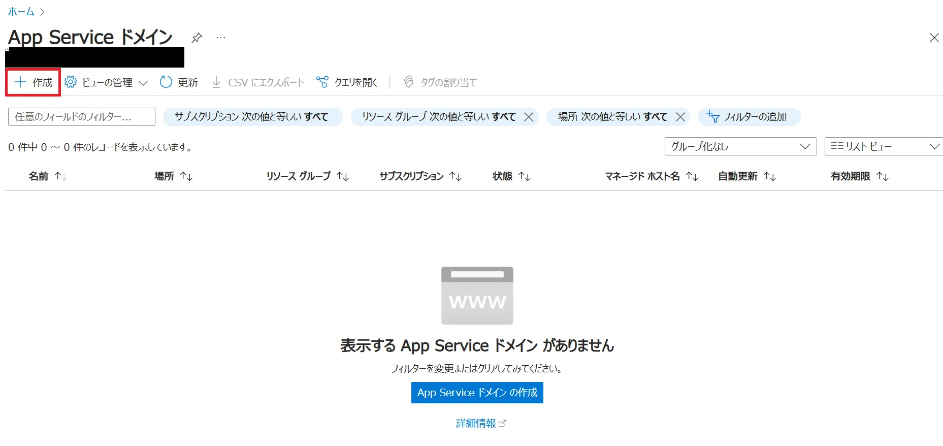943x446 pixels.
Task: Open クエリを開く query
Action: point(347,82)
